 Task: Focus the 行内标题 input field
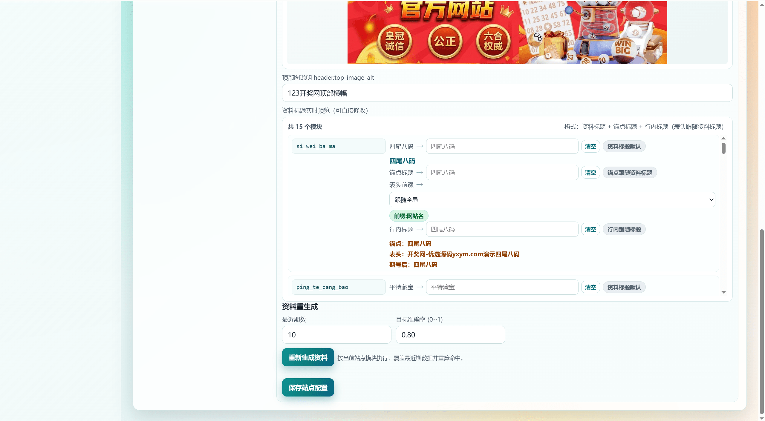coord(502,229)
